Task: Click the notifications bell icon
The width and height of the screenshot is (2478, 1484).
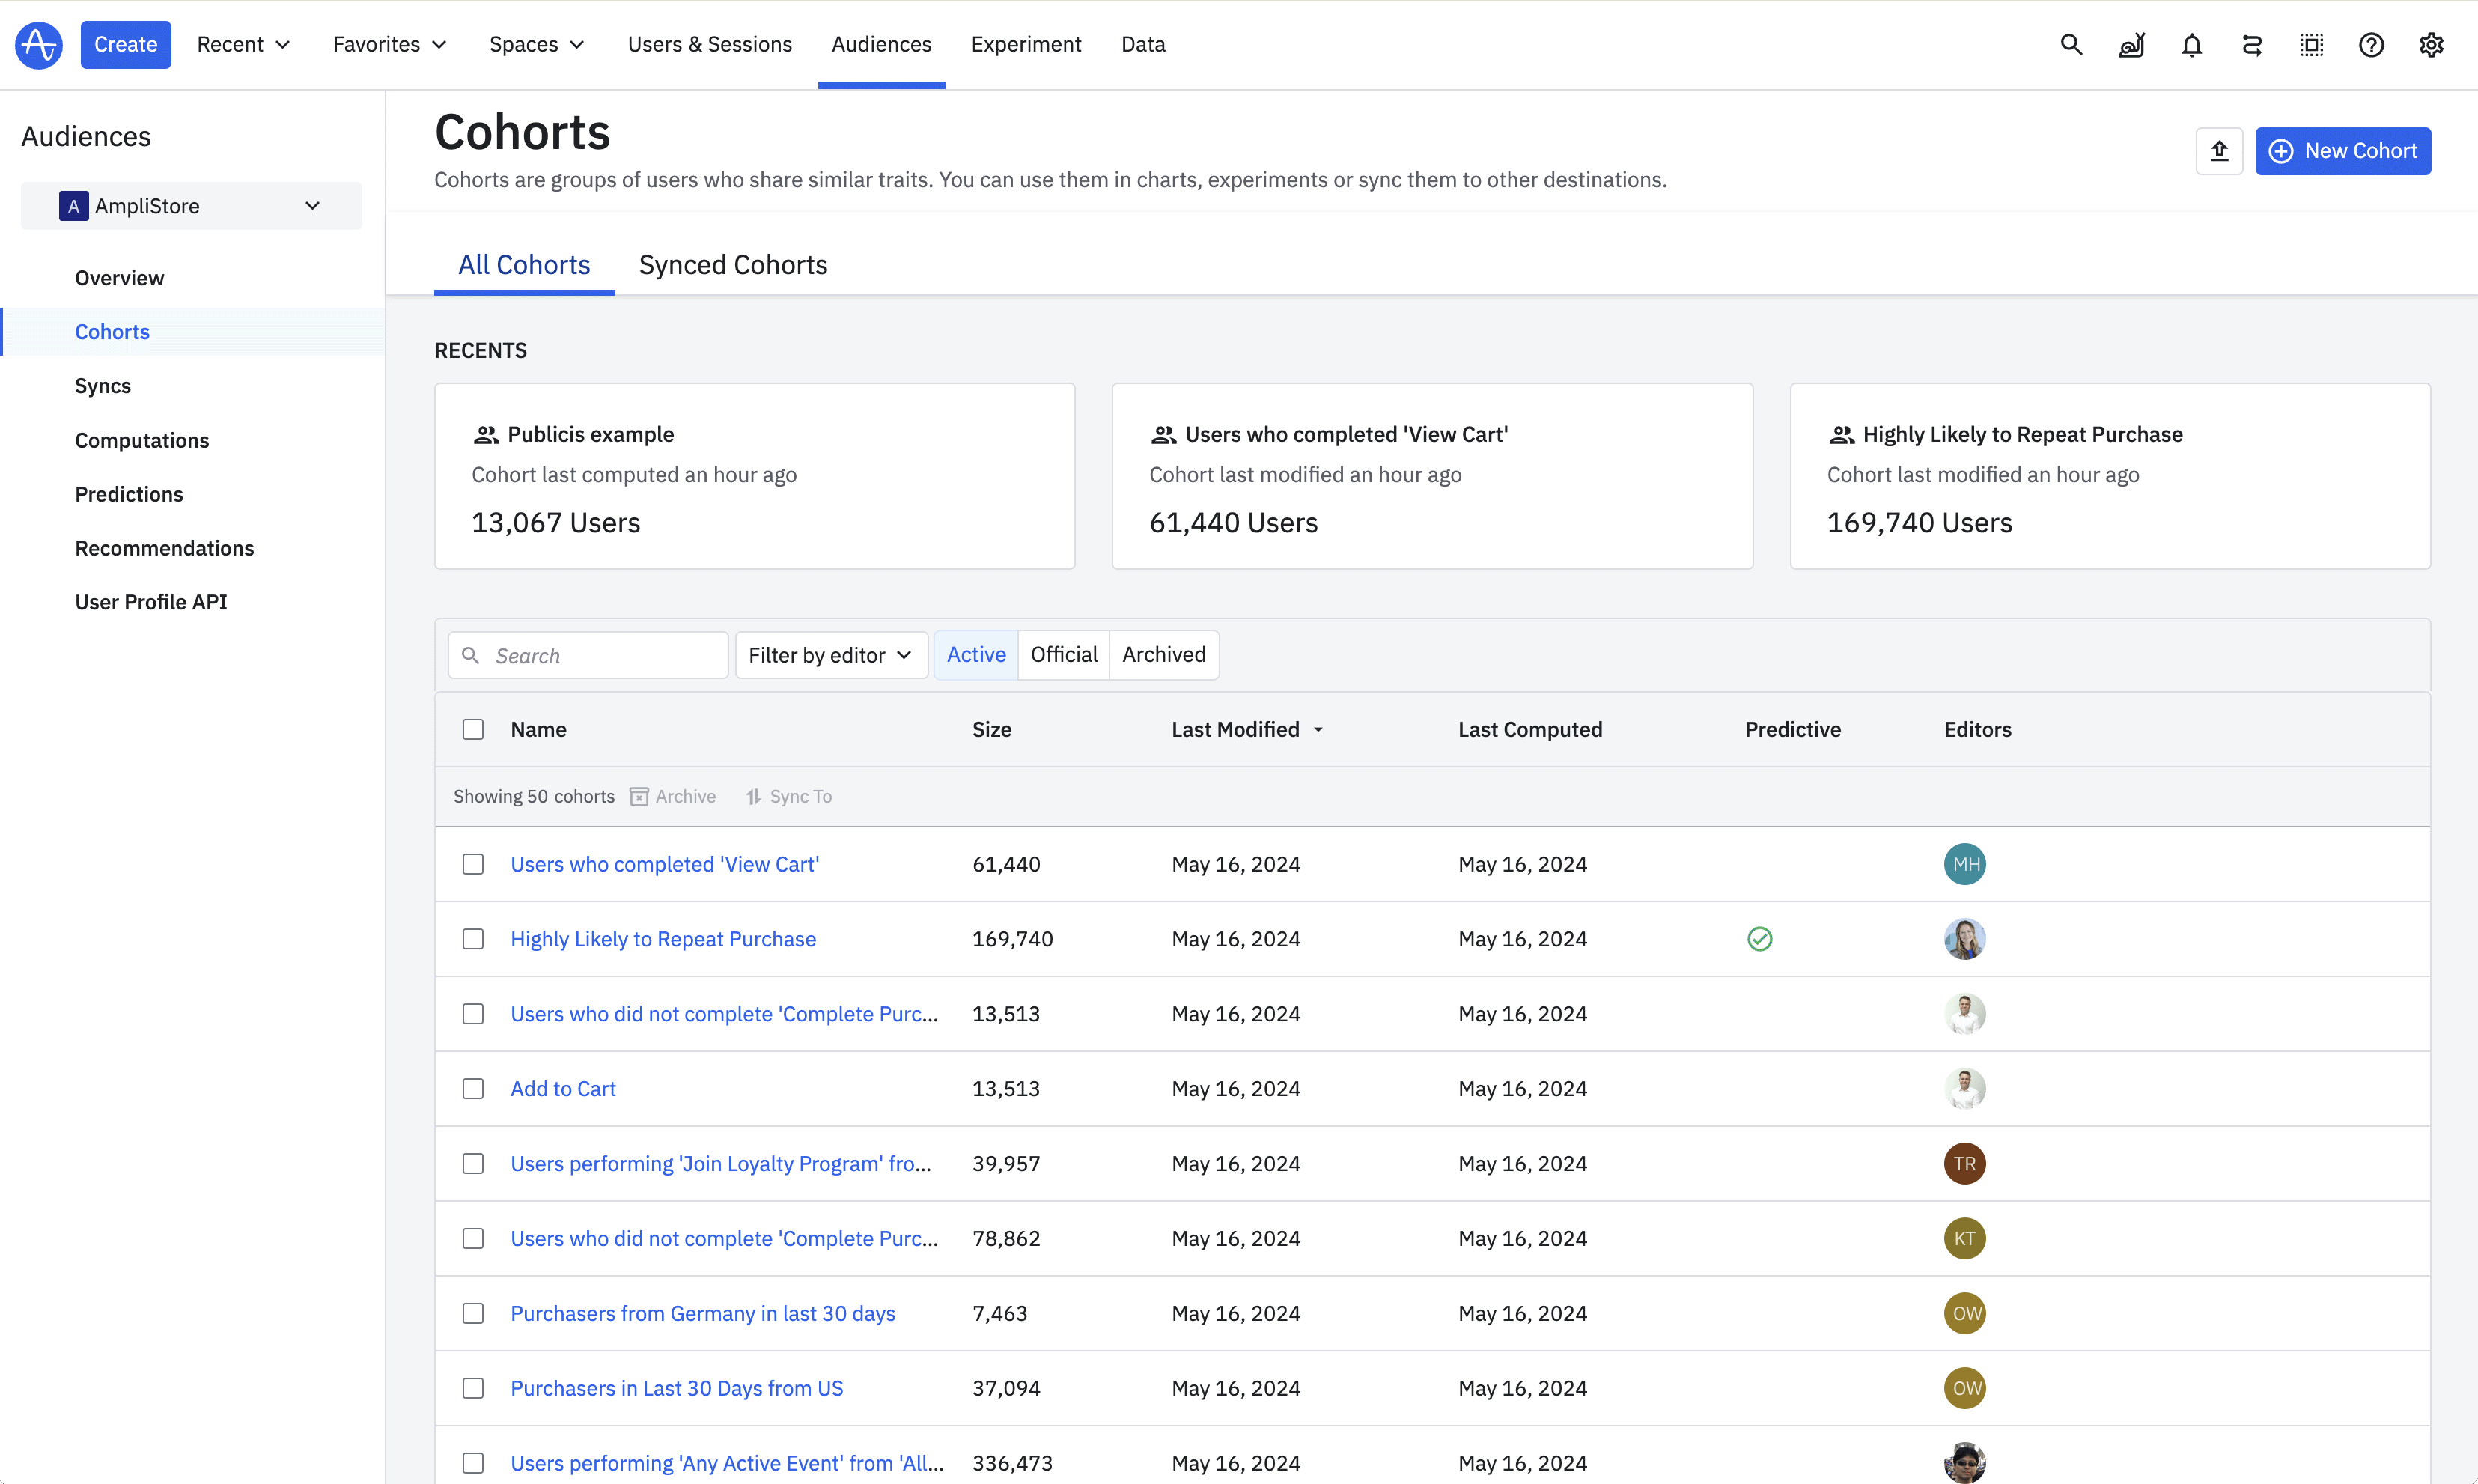Action: pyautogui.click(x=2191, y=45)
